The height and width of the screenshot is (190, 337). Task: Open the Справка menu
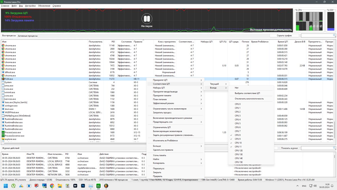pos(56,6)
